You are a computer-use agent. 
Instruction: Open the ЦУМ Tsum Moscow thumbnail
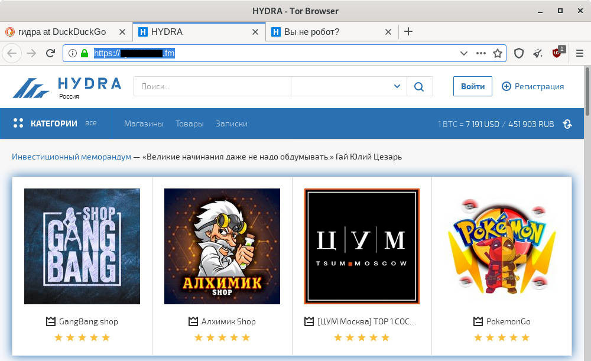point(362,246)
